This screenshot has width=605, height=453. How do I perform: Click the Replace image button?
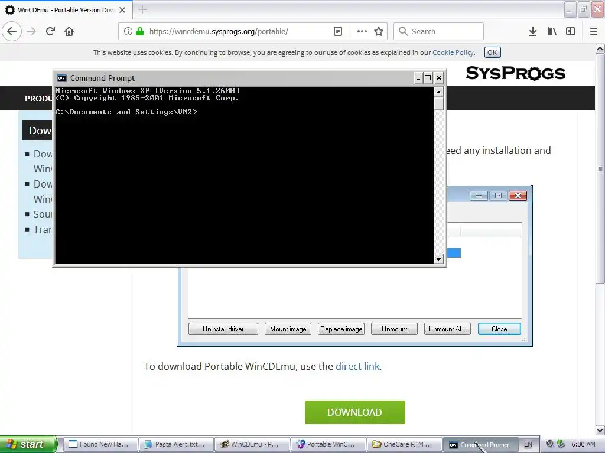click(341, 329)
